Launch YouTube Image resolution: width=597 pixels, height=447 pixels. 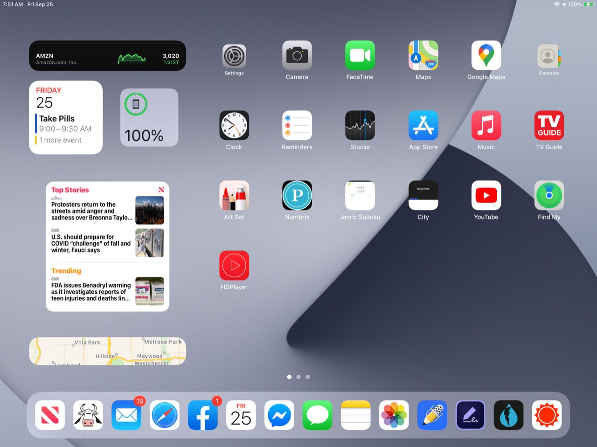click(486, 195)
